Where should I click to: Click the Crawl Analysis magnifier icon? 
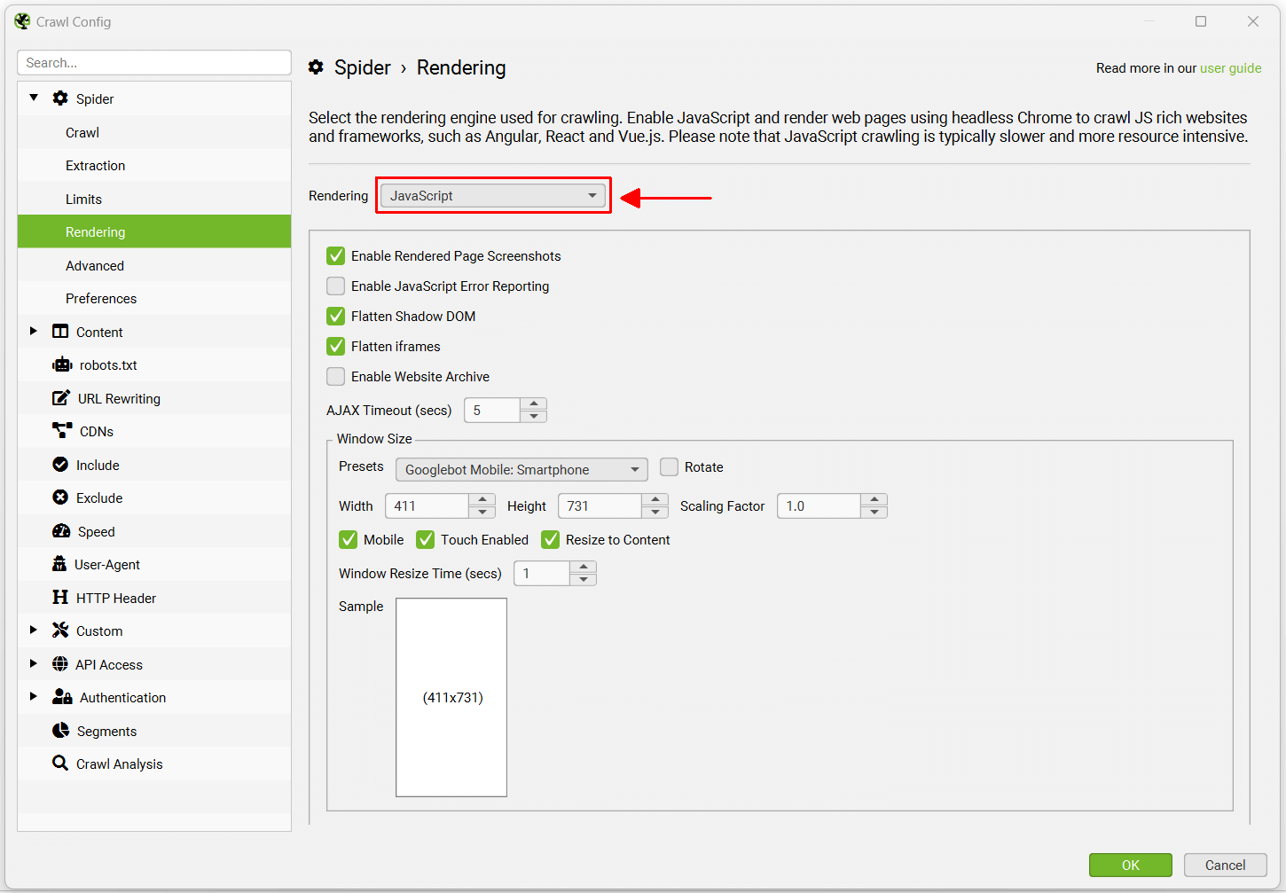pyautogui.click(x=60, y=764)
